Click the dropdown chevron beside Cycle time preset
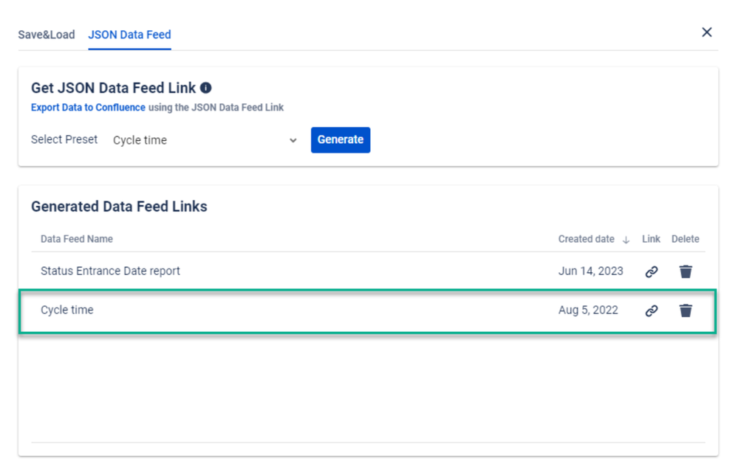Screen dimensions: 738x472 [x=293, y=140]
